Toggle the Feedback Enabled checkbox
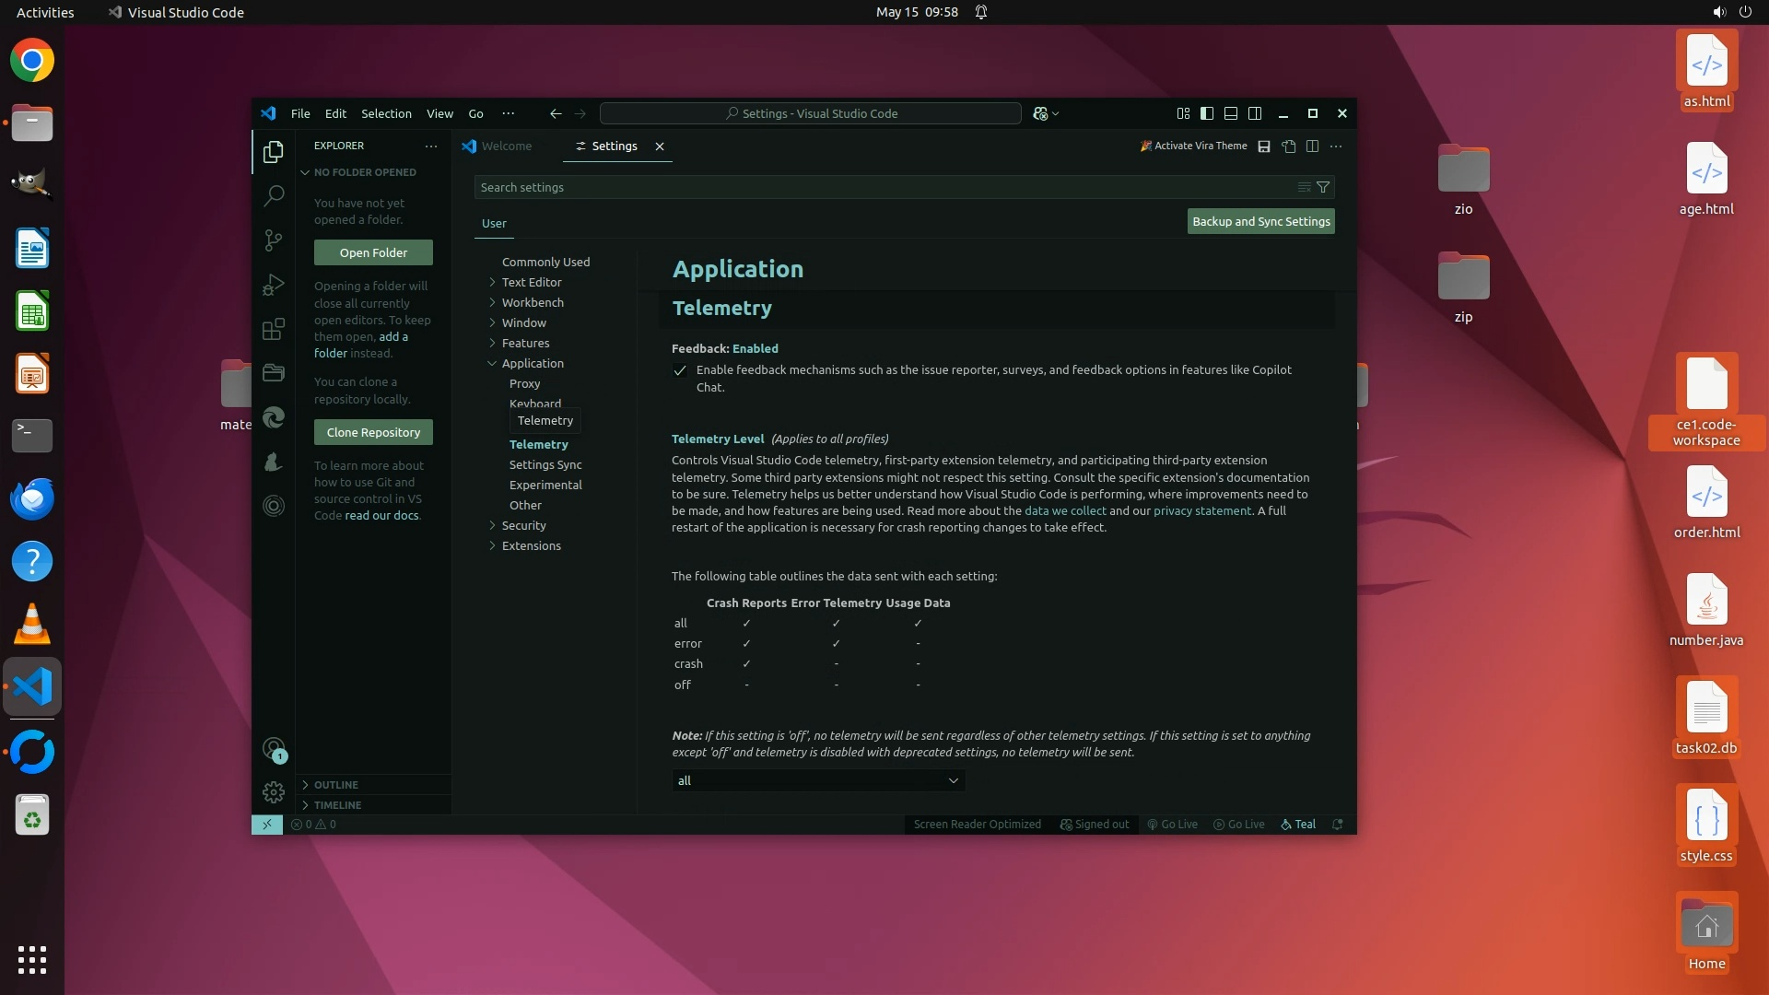The height and width of the screenshot is (995, 1769). [x=680, y=370]
